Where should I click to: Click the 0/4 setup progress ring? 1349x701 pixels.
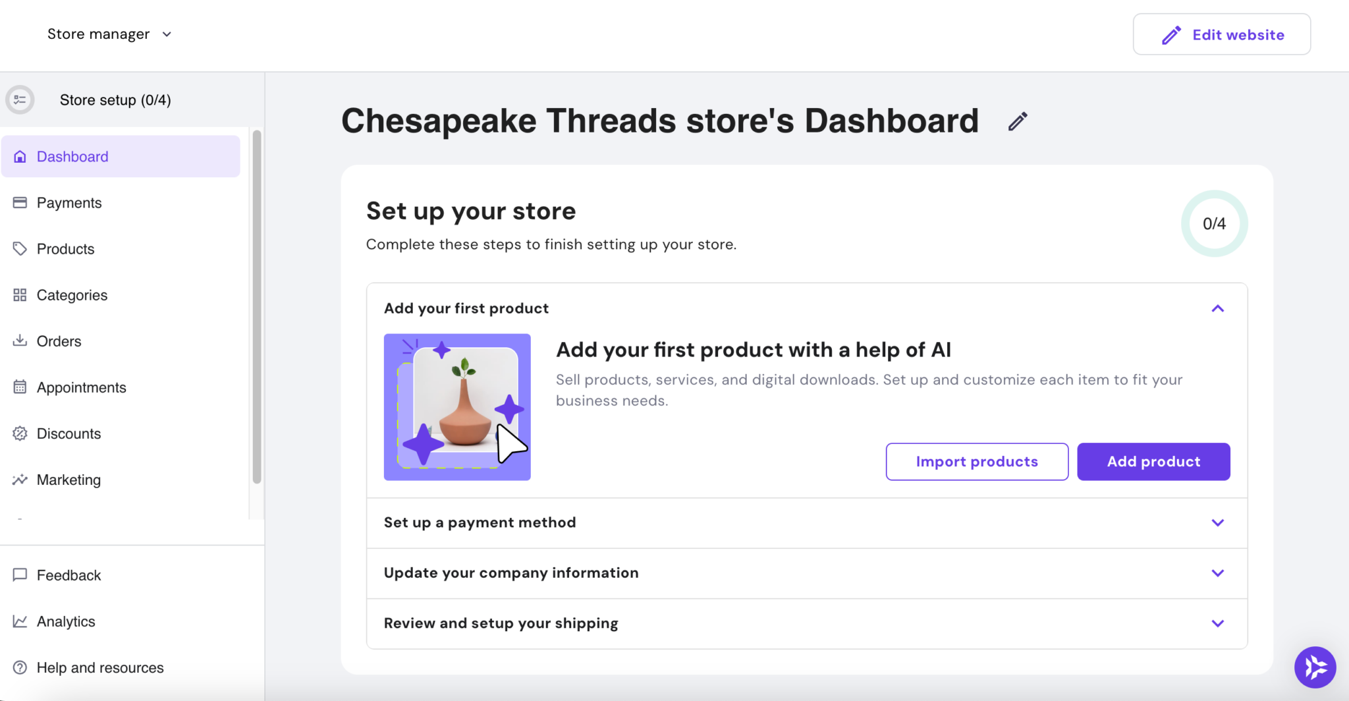(1214, 223)
